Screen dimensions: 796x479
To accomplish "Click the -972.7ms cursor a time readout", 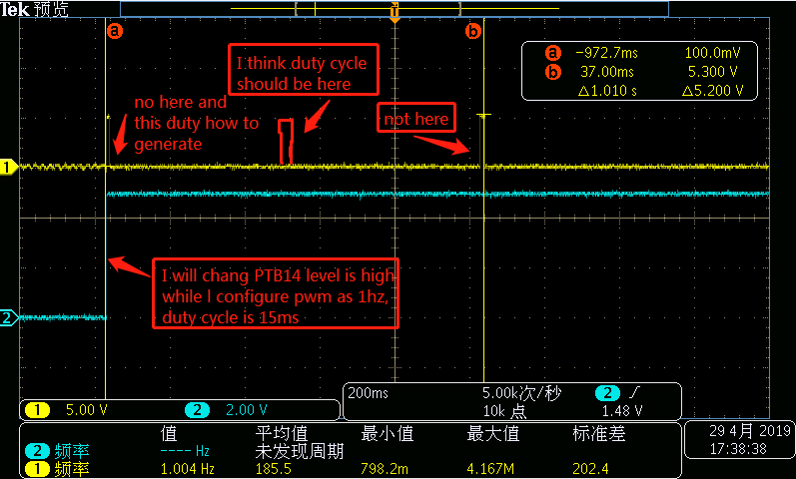I will (x=606, y=53).
